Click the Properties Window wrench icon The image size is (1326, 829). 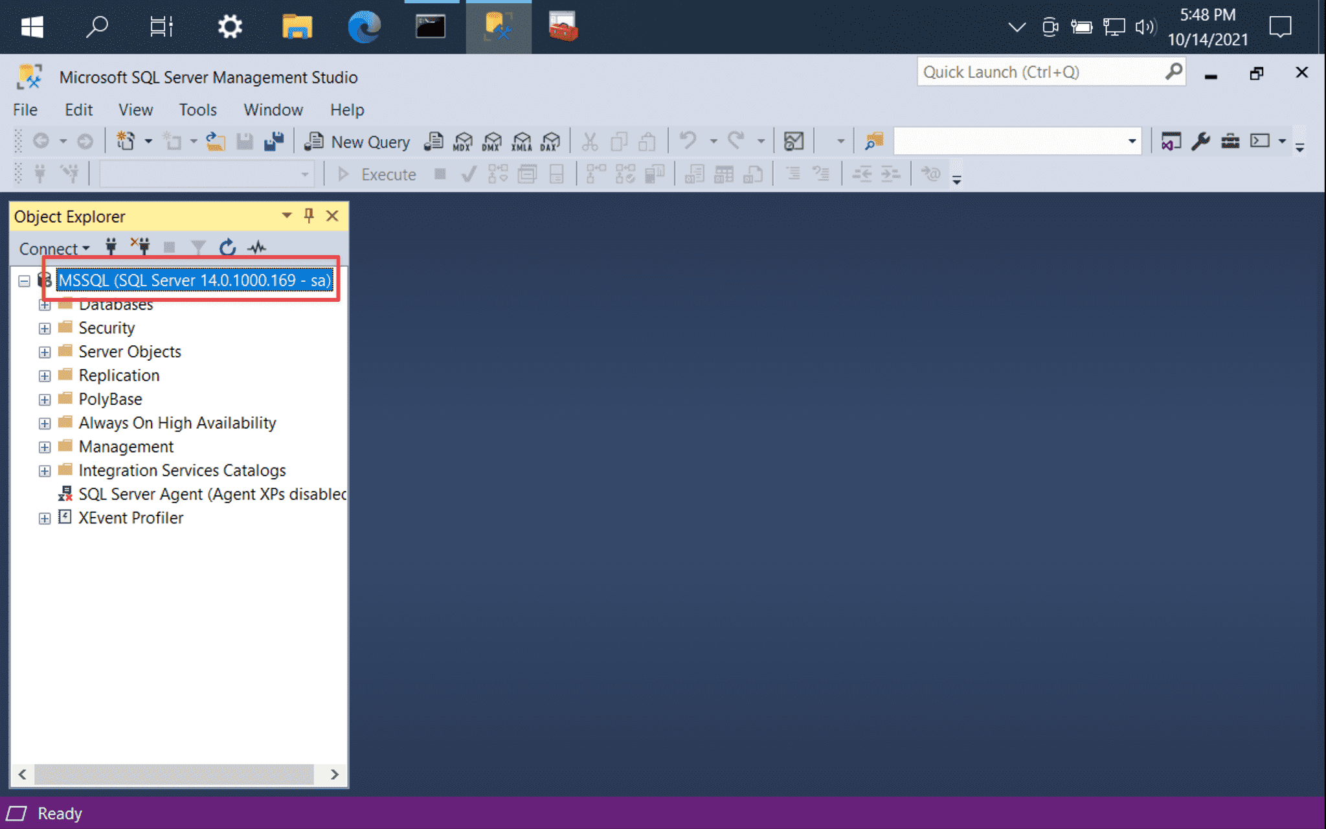click(x=1200, y=141)
